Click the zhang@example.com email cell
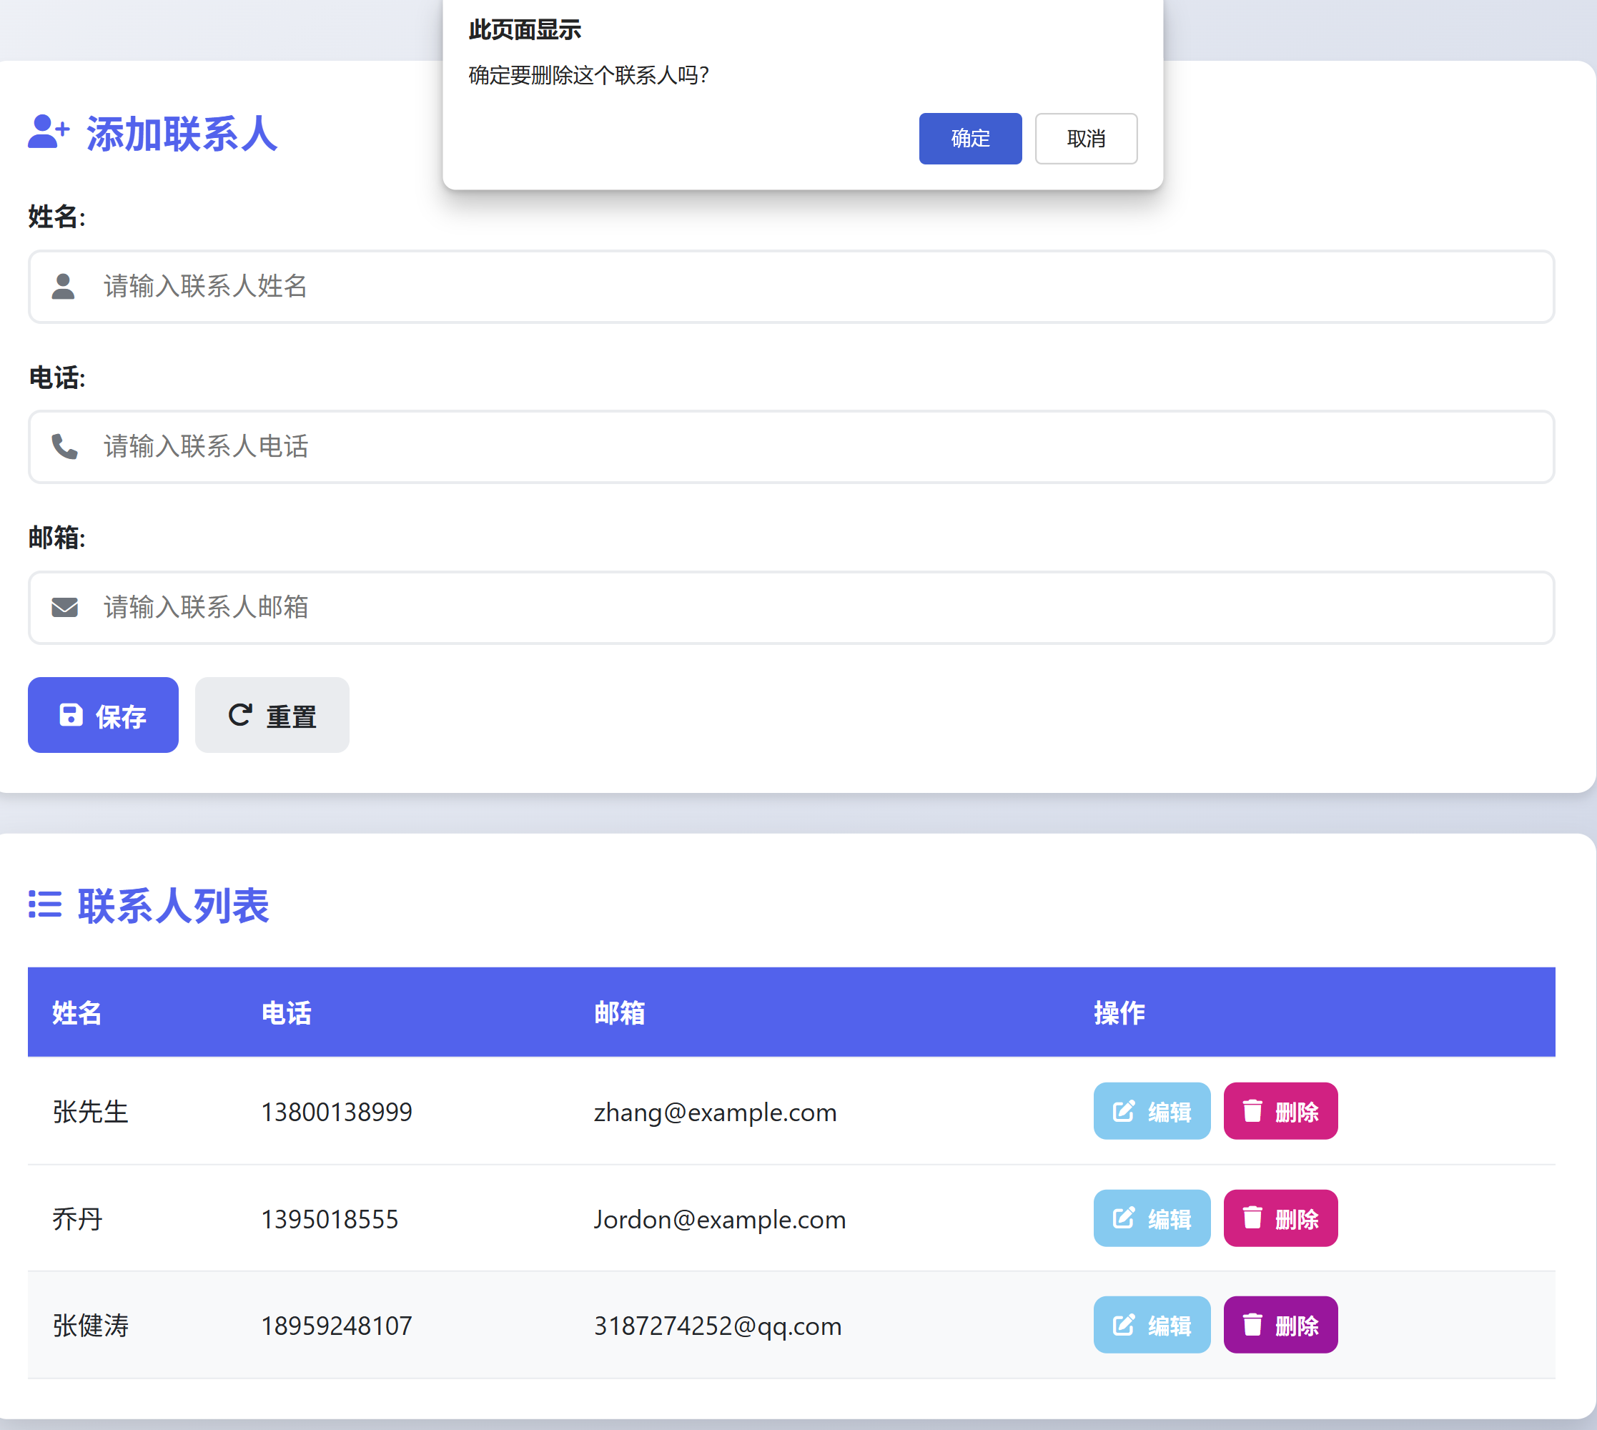 tap(715, 1113)
